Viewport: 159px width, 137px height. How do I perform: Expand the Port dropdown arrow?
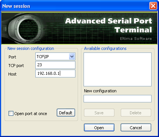pos(72,57)
